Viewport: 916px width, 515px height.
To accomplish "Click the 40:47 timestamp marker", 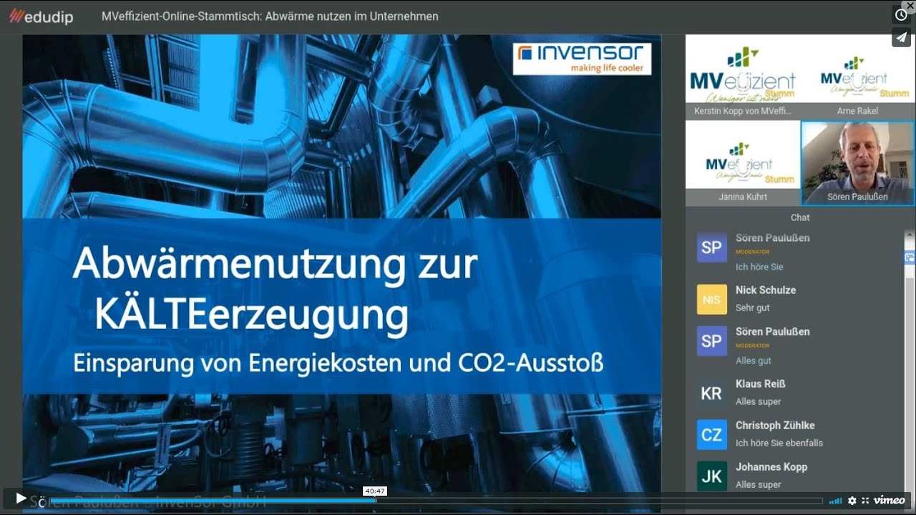I will click(375, 491).
